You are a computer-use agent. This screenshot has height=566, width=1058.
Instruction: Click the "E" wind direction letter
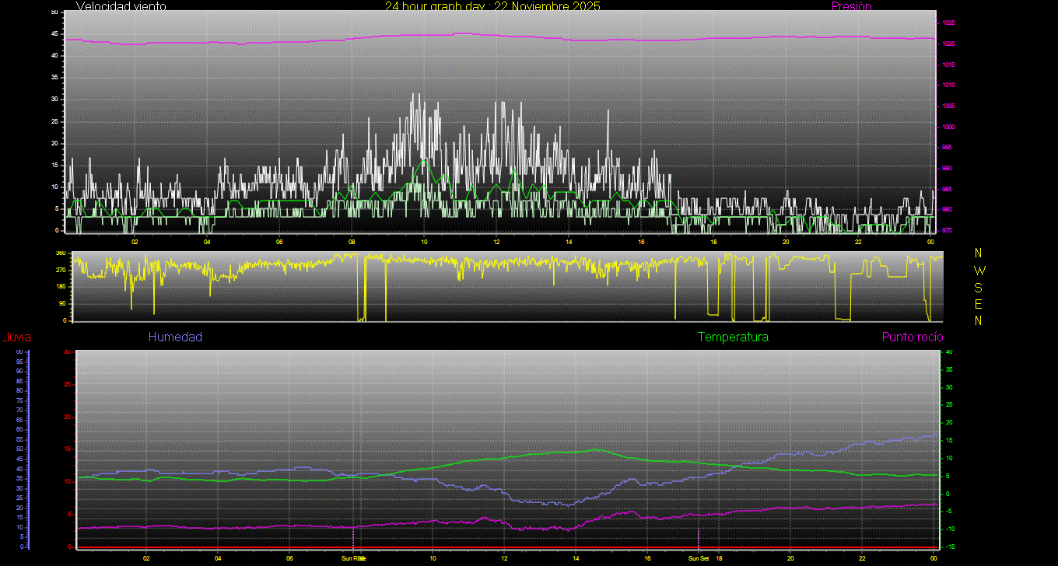[x=979, y=304]
